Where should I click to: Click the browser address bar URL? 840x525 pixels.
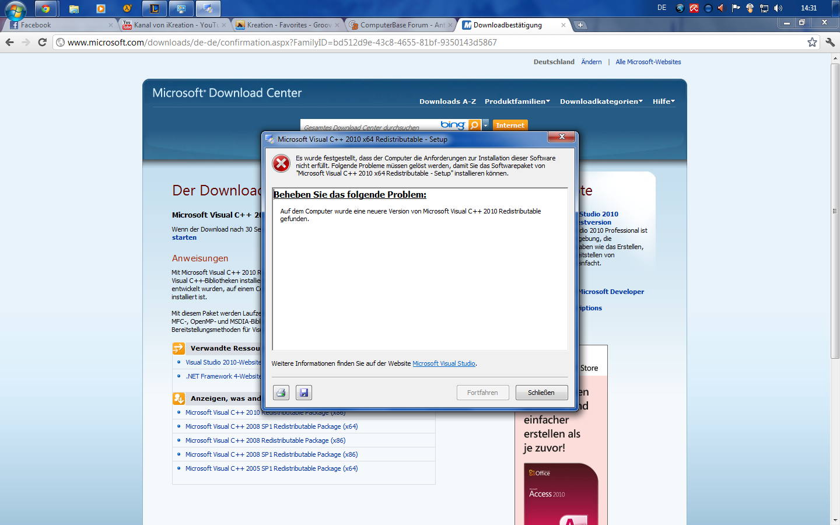coord(282,42)
